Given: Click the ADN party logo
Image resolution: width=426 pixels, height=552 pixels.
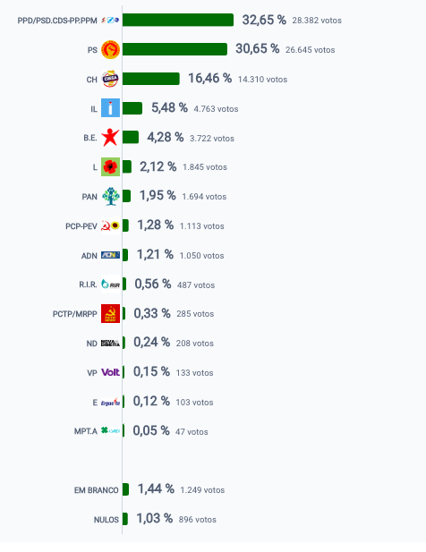Looking at the screenshot, I should [110, 255].
